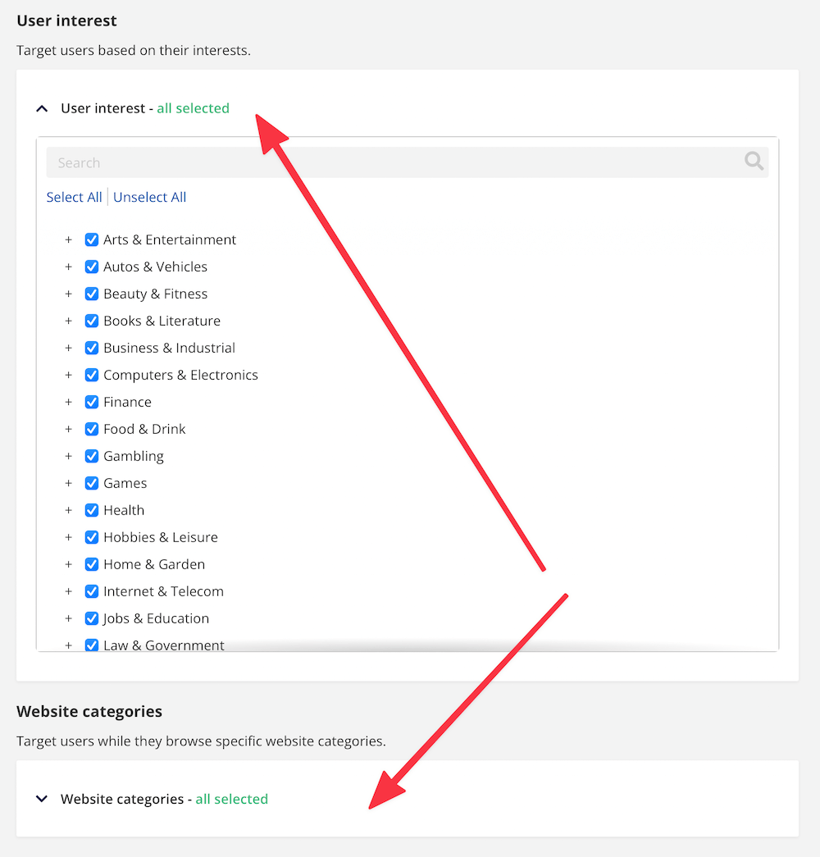Select the Home & Garden label
The height and width of the screenshot is (857, 820).
154,564
